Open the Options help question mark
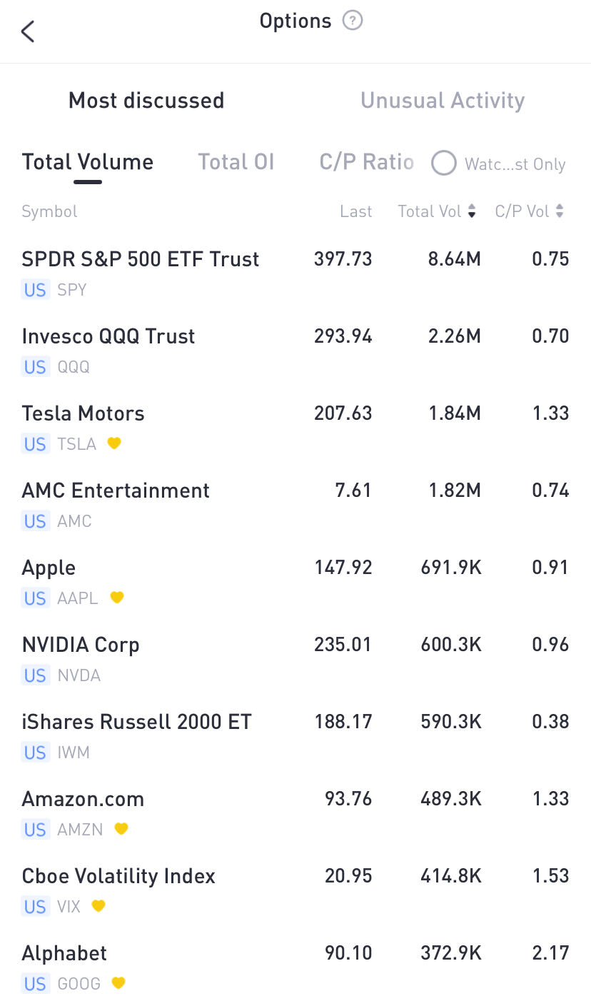 click(x=353, y=21)
